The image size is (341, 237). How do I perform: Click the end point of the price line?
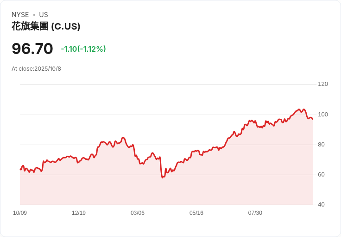coord(313,119)
